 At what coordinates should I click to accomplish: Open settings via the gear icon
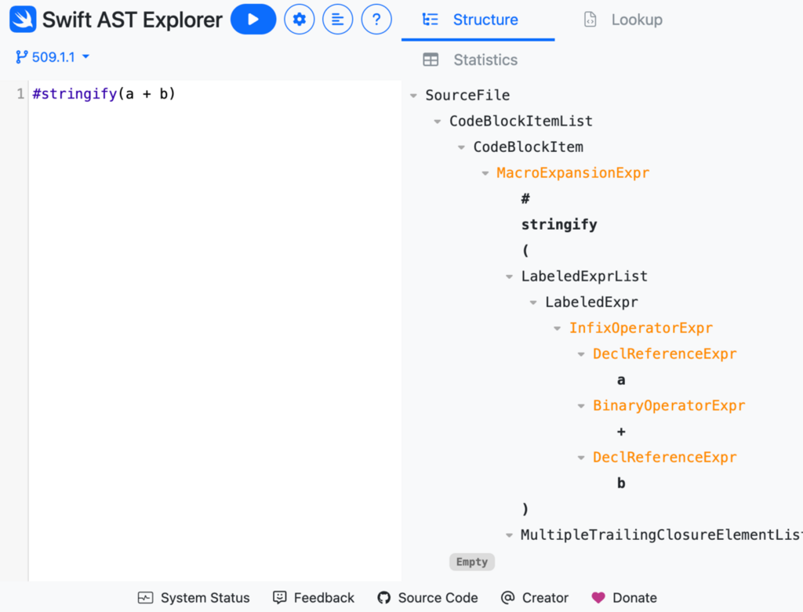[x=299, y=20]
